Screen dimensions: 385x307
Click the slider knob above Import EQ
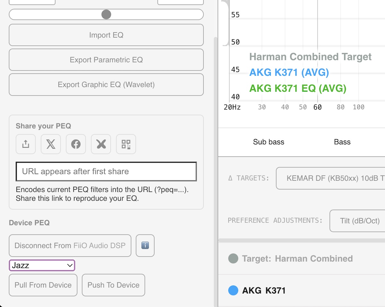pyautogui.click(x=106, y=14)
